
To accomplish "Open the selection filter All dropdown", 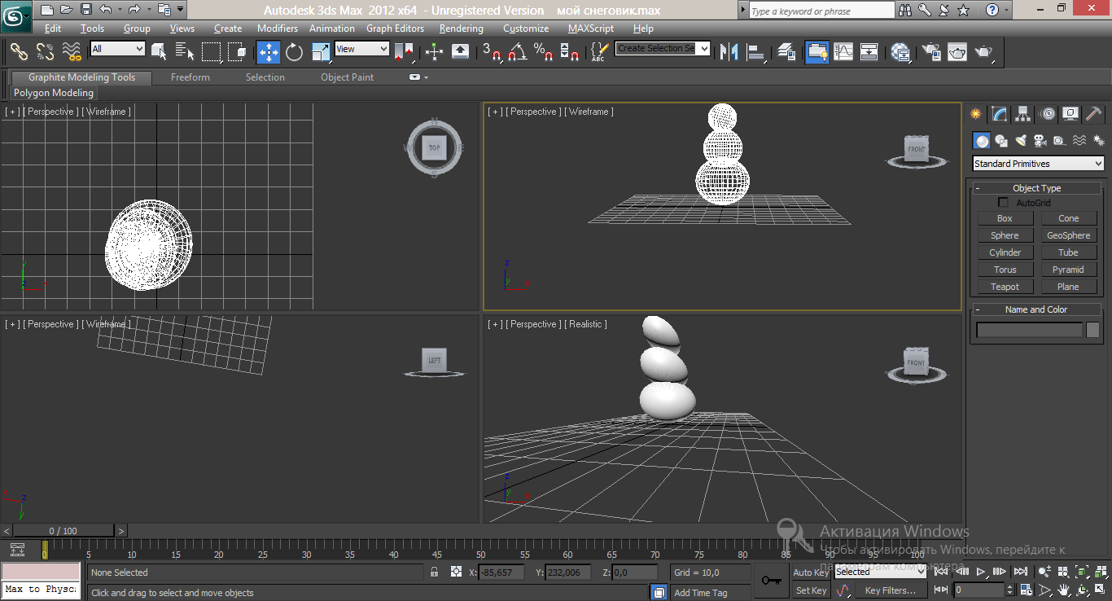I will [x=117, y=49].
